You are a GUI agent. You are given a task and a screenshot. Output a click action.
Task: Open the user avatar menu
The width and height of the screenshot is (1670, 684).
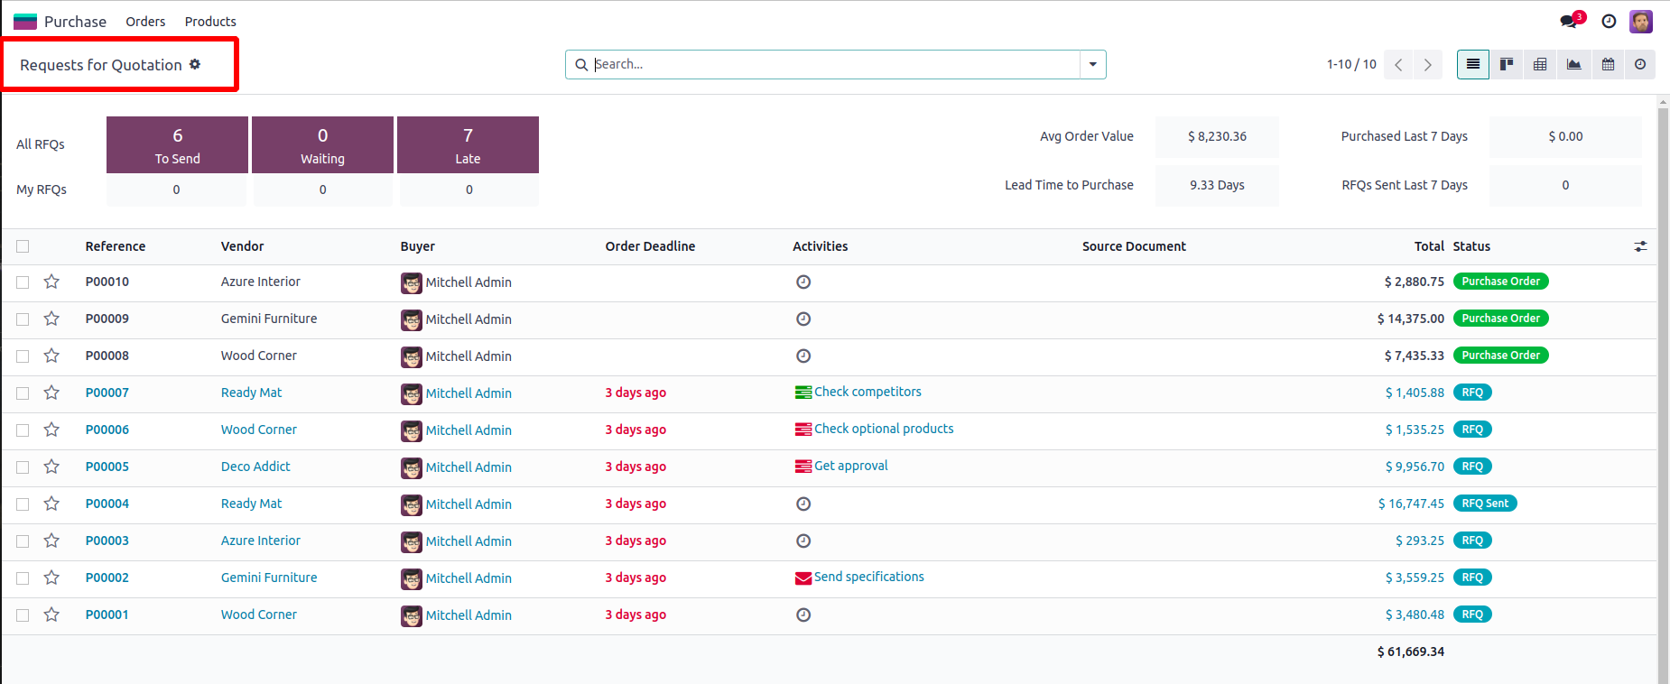coord(1640,22)
